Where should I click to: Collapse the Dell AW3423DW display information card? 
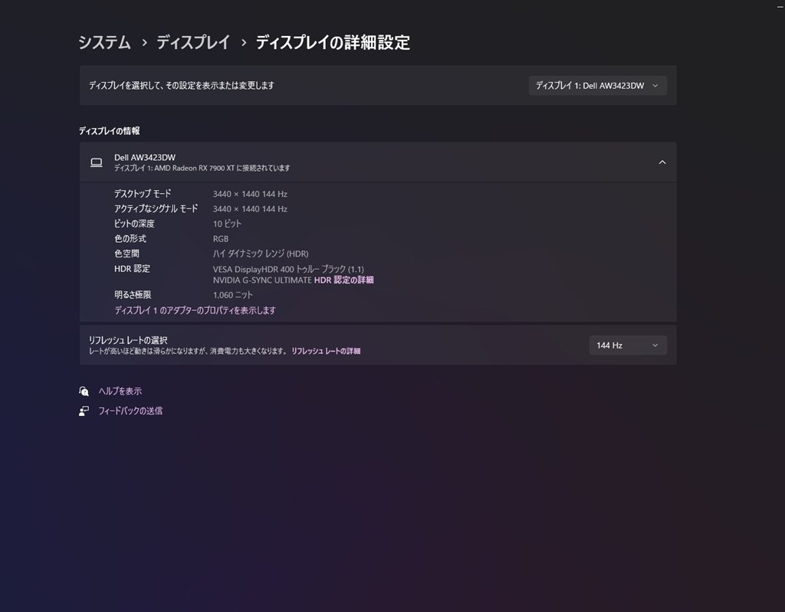662,162
